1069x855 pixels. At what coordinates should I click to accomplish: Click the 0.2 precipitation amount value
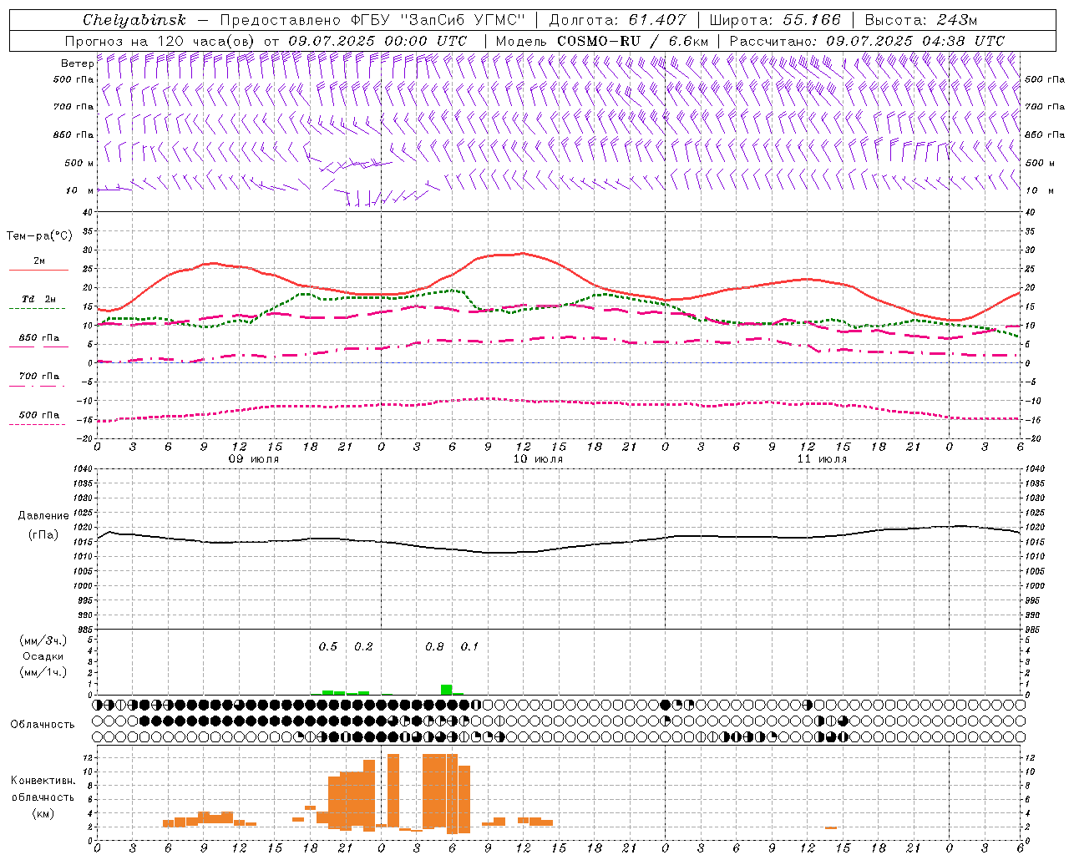[363, 647]
